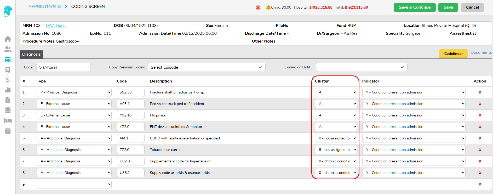This screenshot has width=493, height=194.
Task: Go to Appointments breadcrumb
Action: pos(45,7)
